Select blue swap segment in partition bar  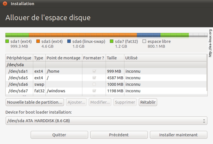(148, 35)
